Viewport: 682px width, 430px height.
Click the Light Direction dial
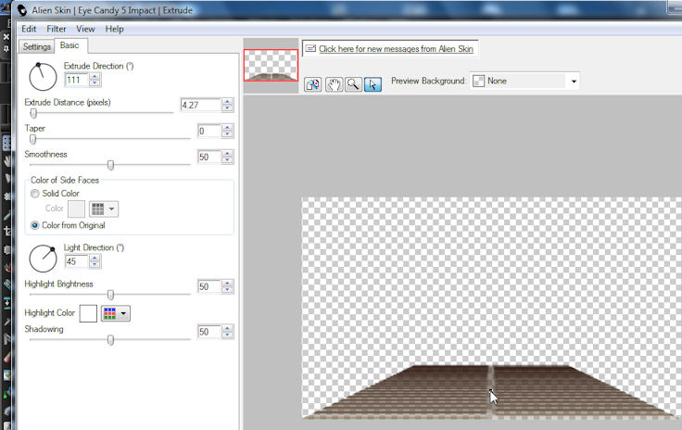[43, 259]
